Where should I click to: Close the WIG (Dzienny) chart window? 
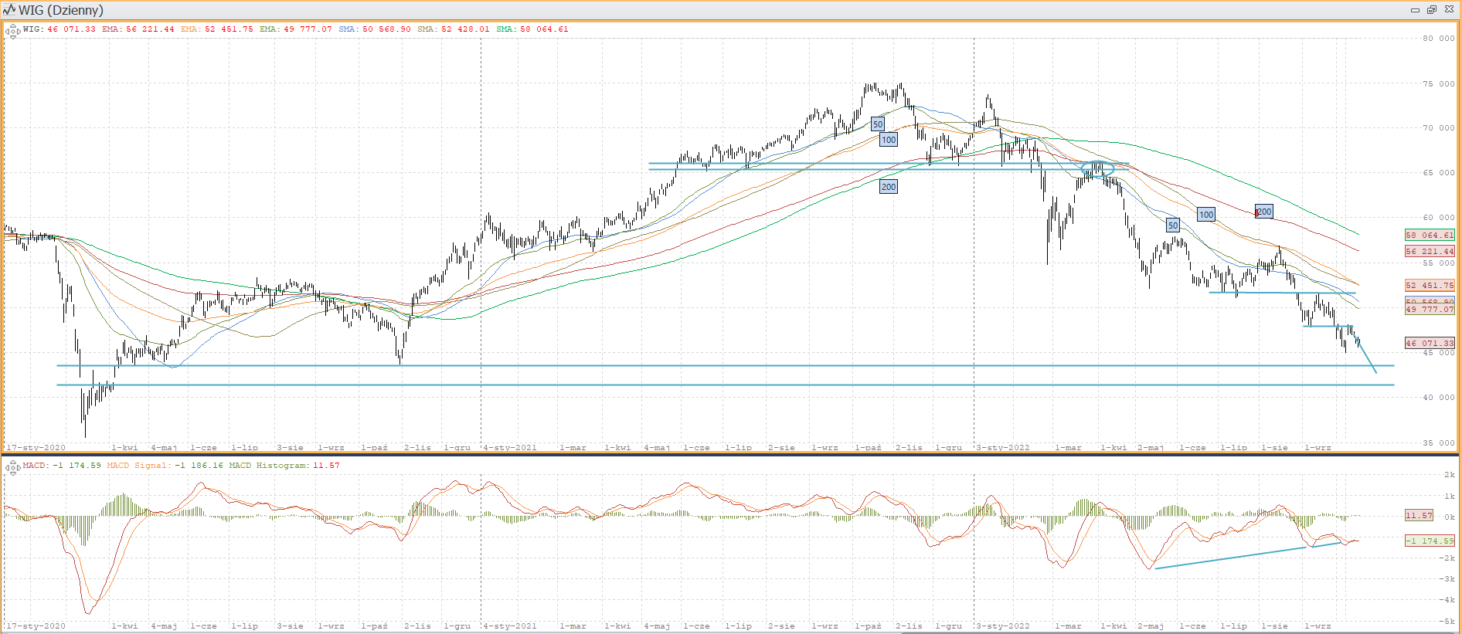pos(1449,10)
